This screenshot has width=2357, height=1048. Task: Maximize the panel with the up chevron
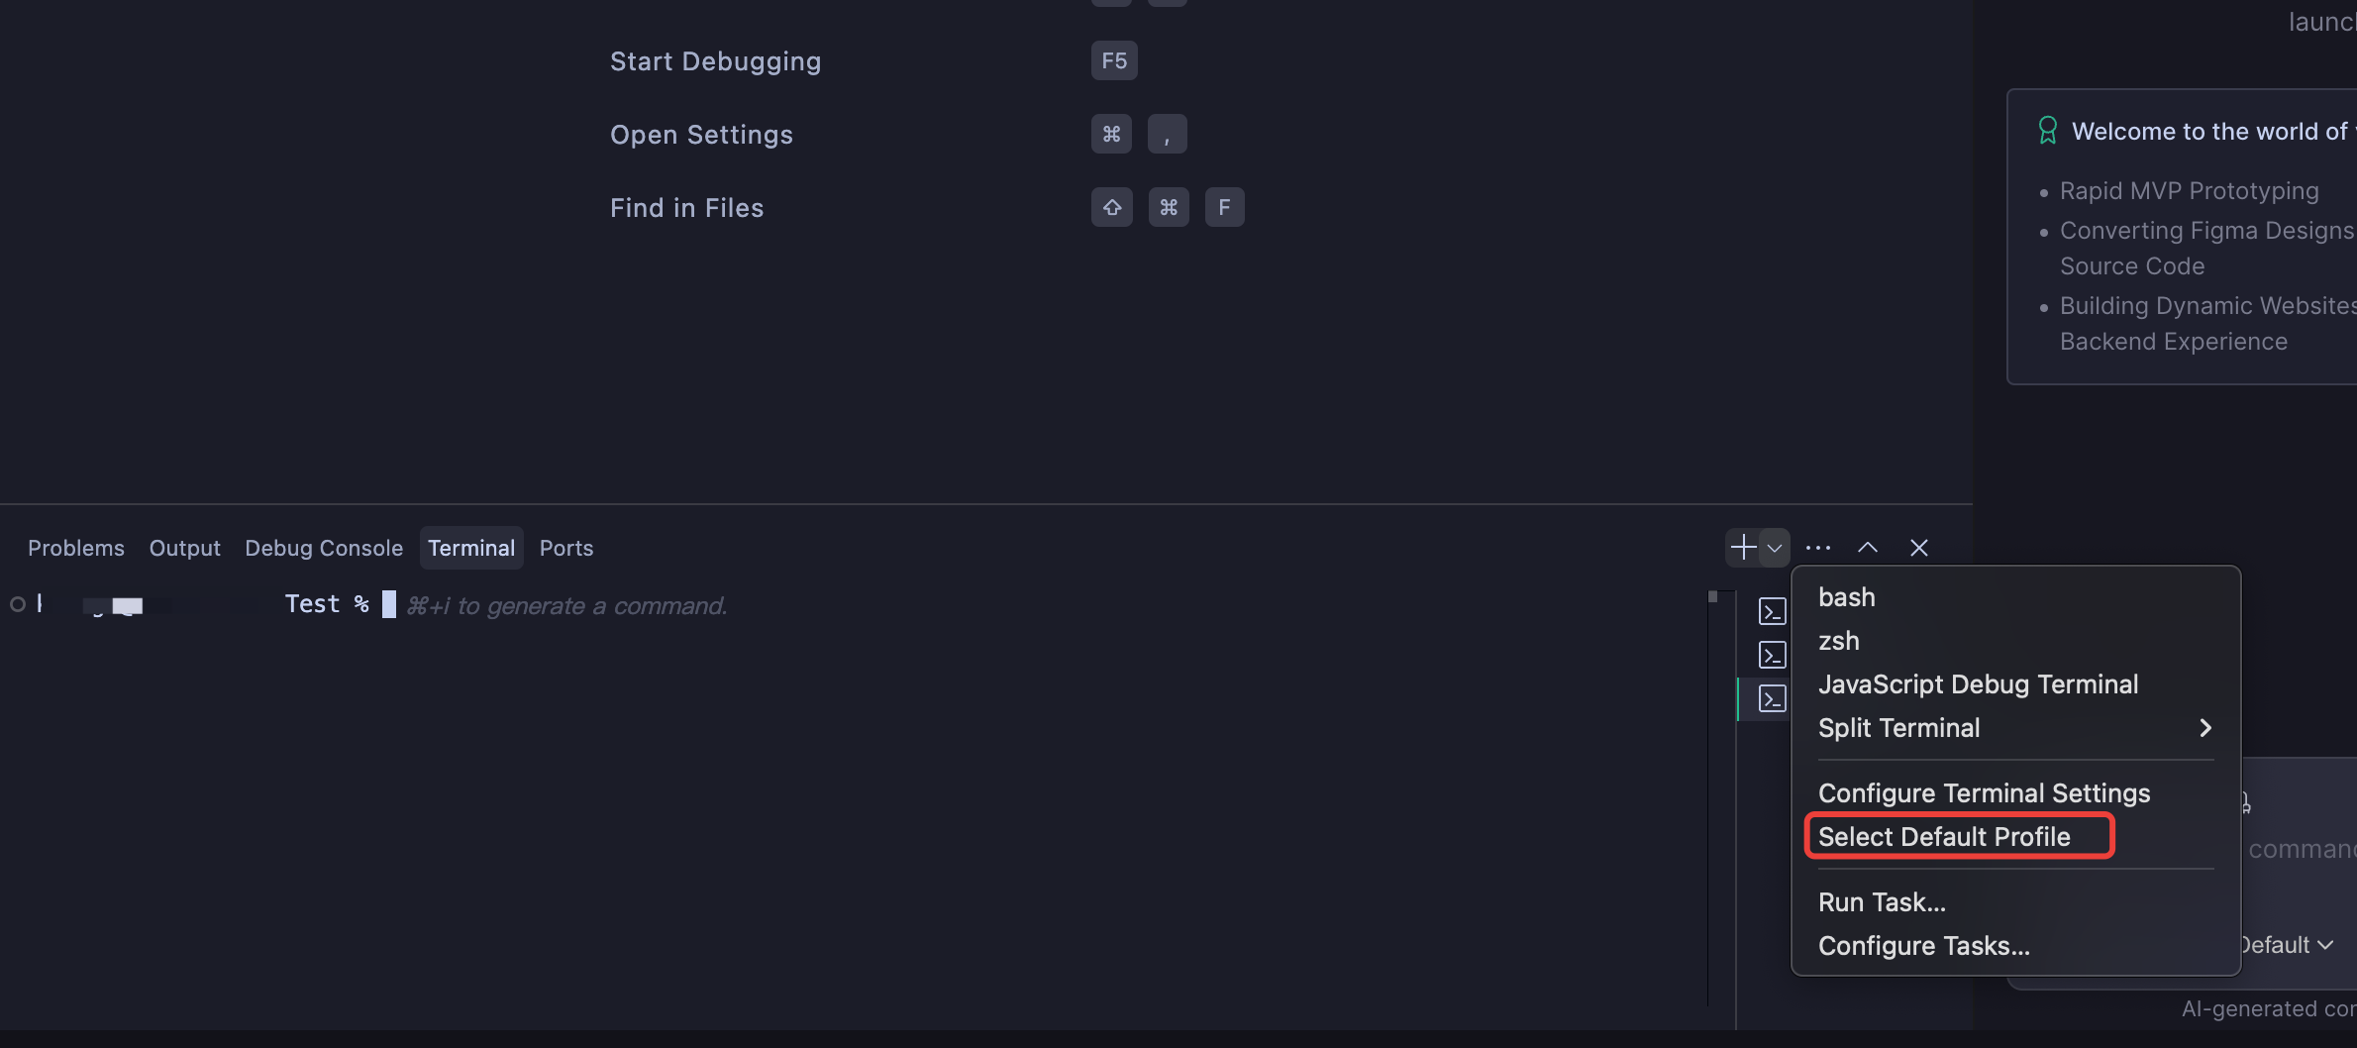tap(1868, 548)
